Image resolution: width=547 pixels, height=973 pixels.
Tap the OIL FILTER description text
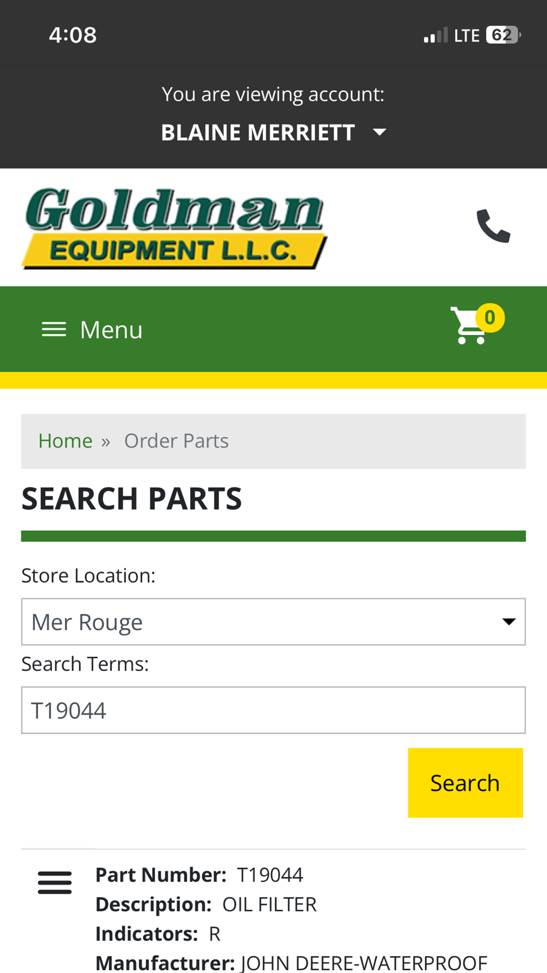(x=269, y=904)
